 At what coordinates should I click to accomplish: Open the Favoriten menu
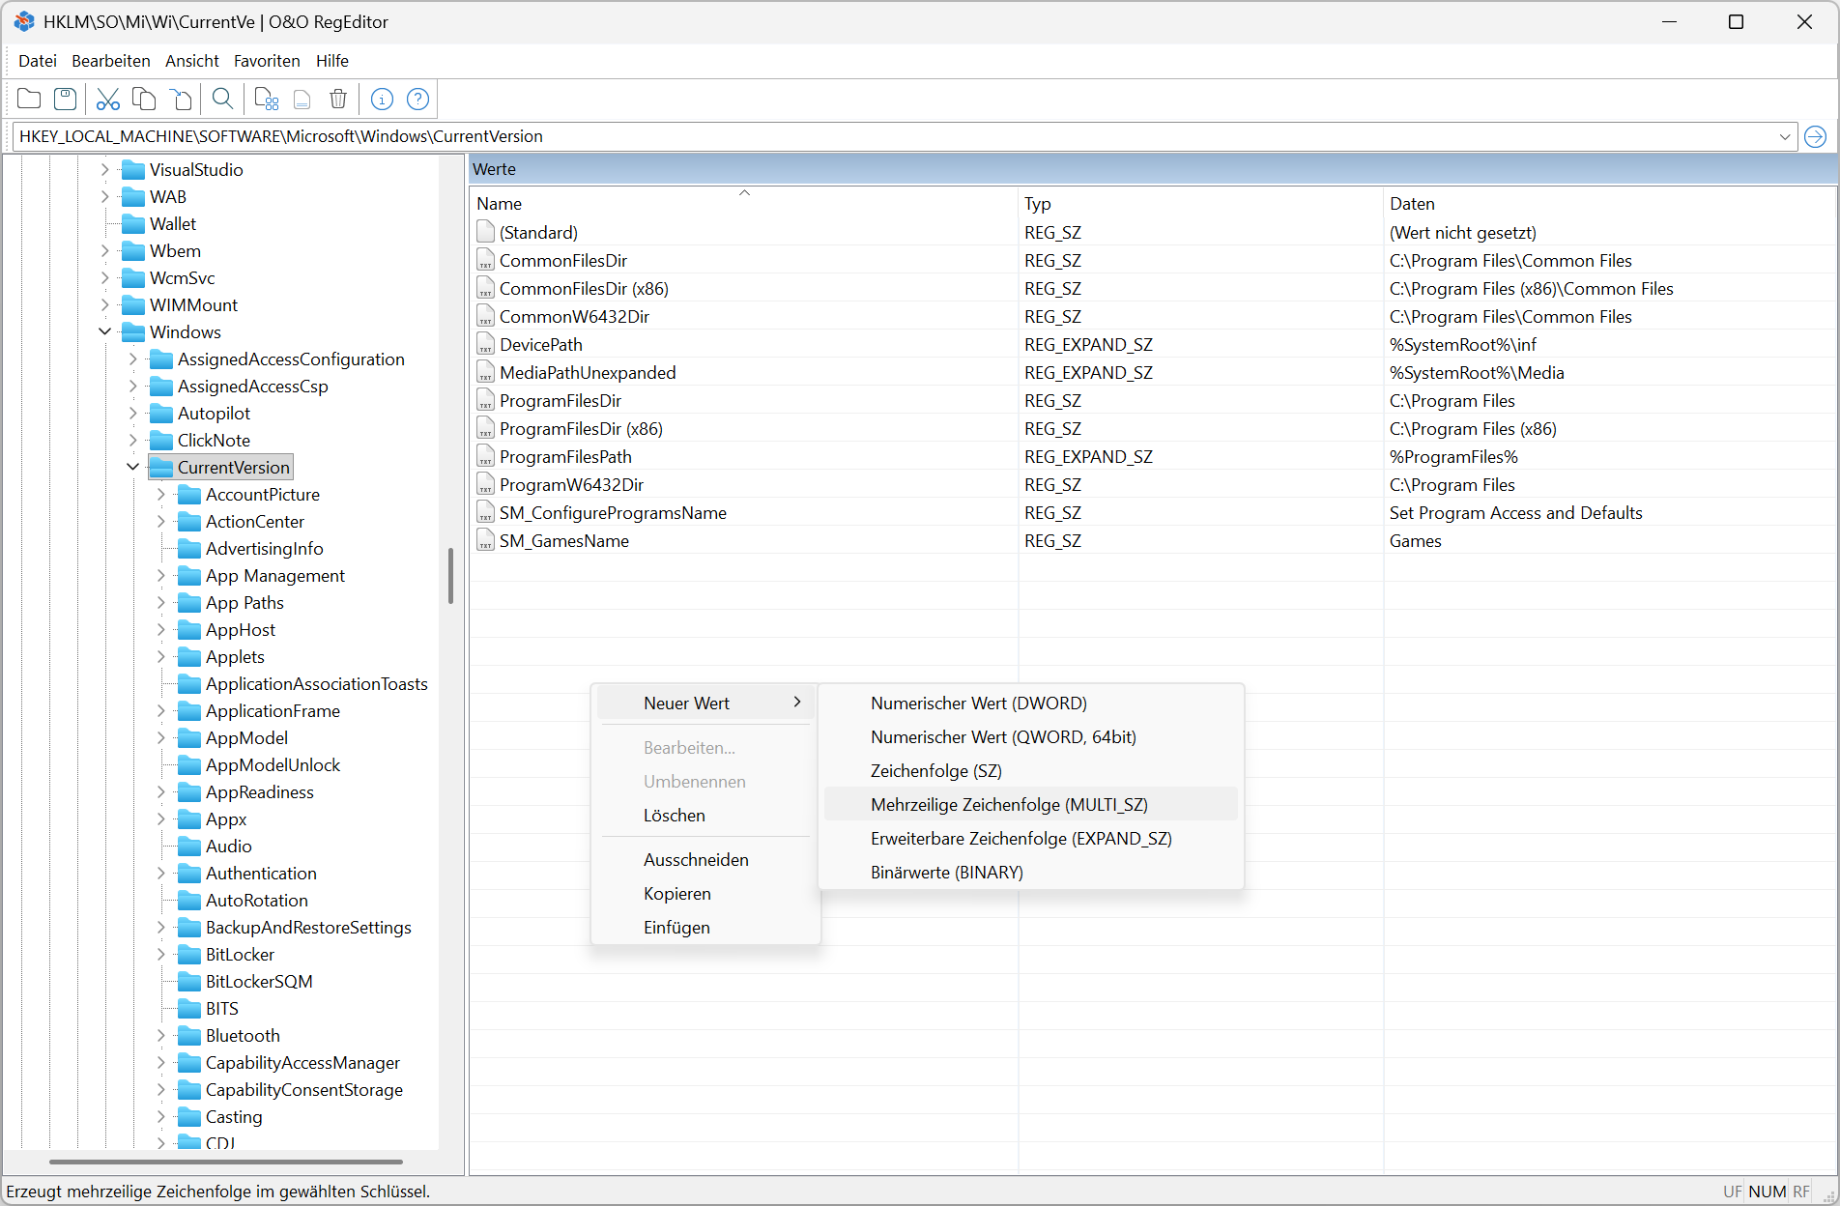(x=267, y=61)
